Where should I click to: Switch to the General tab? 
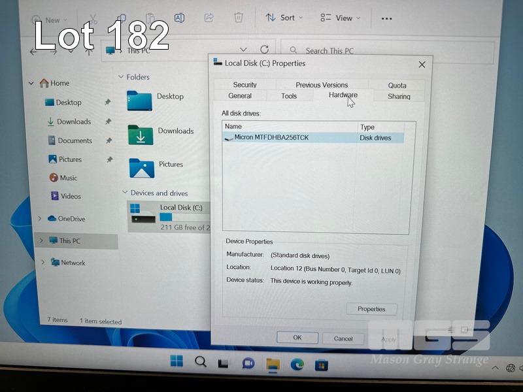coord(240,96)
